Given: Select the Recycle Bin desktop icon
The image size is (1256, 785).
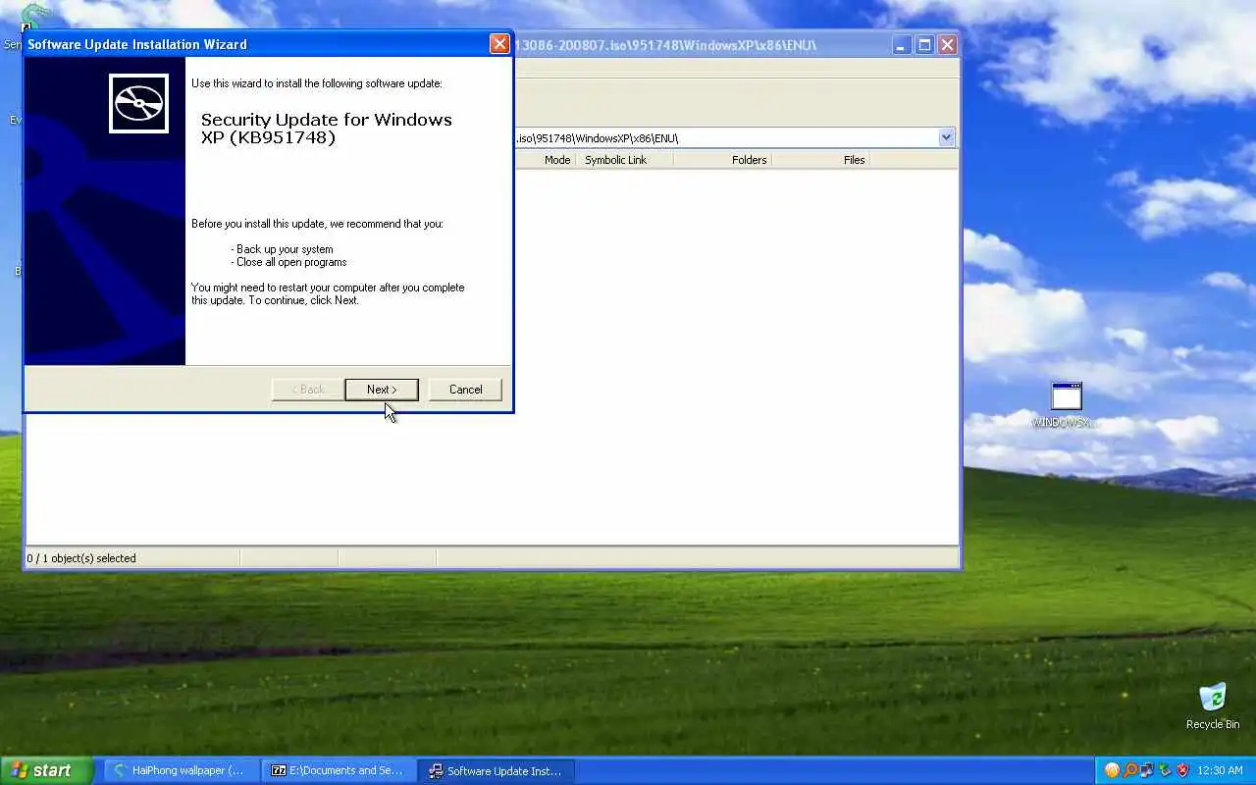Looking at the screenshot, I should pyautogui.click(x=1213, y=706).
